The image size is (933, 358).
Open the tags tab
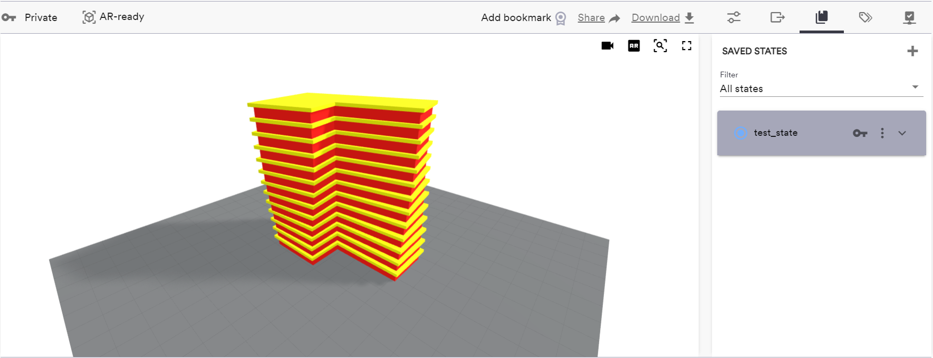click(865, 17)
